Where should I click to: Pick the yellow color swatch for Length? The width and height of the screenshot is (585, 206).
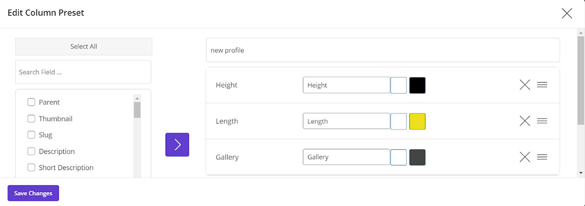[417, 121]
